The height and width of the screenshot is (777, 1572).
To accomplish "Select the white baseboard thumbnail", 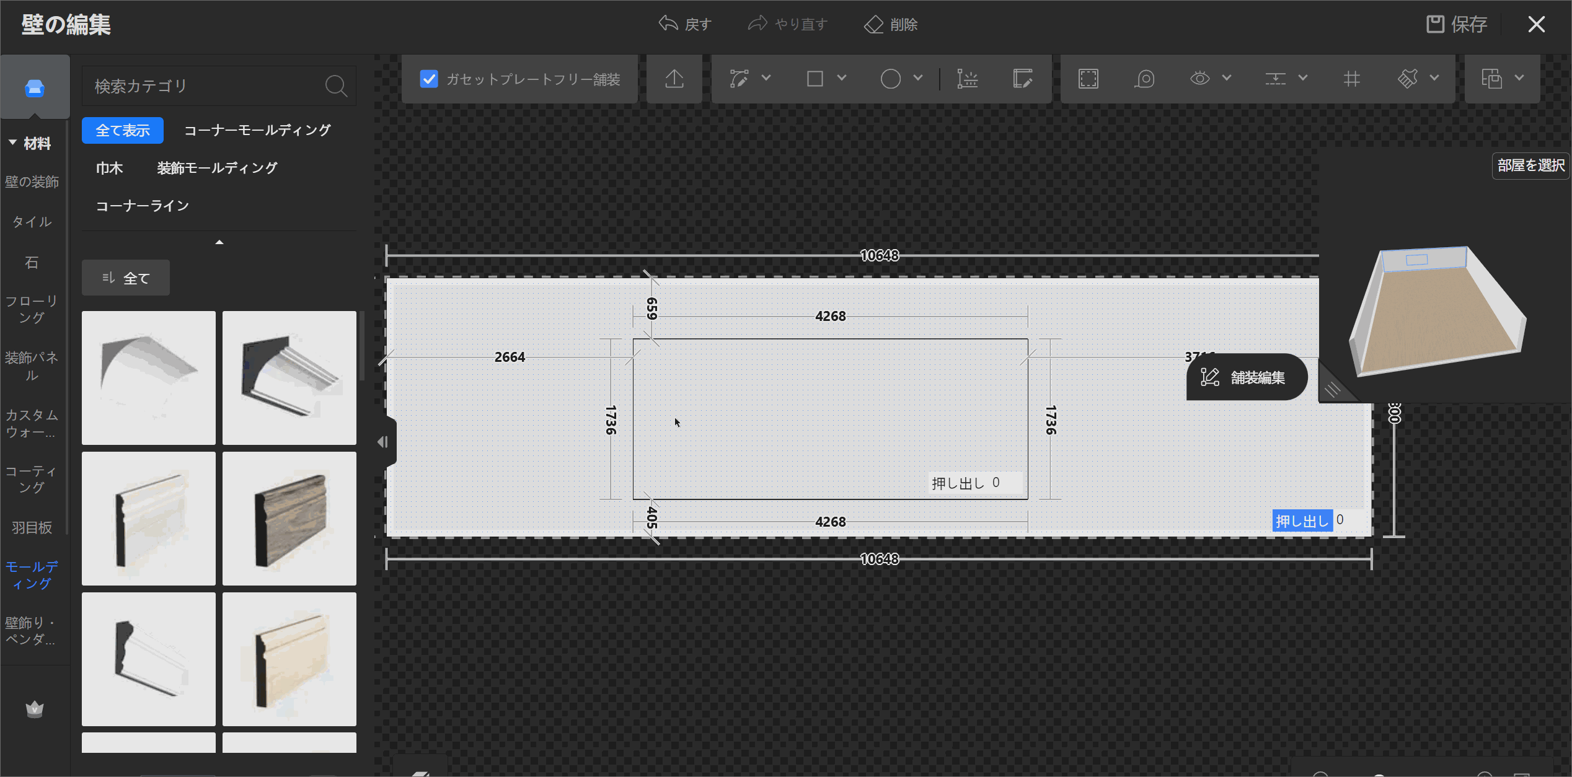I will click(x=149, y=519).
